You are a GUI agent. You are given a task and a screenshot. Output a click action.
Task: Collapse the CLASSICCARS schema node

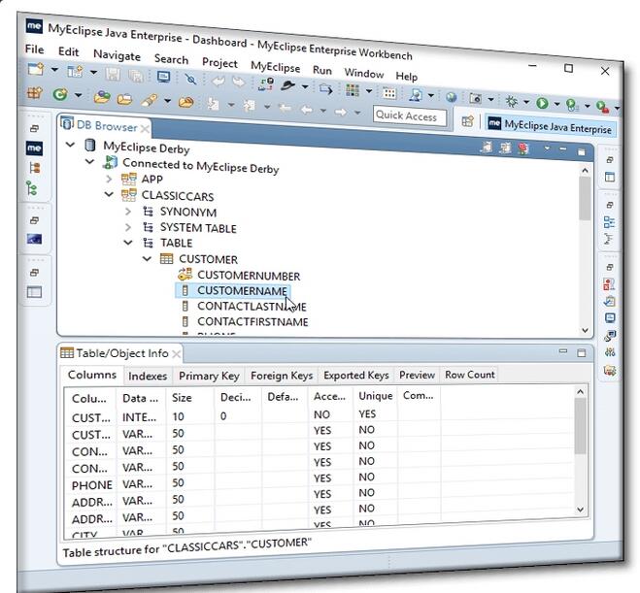(109, 194)
